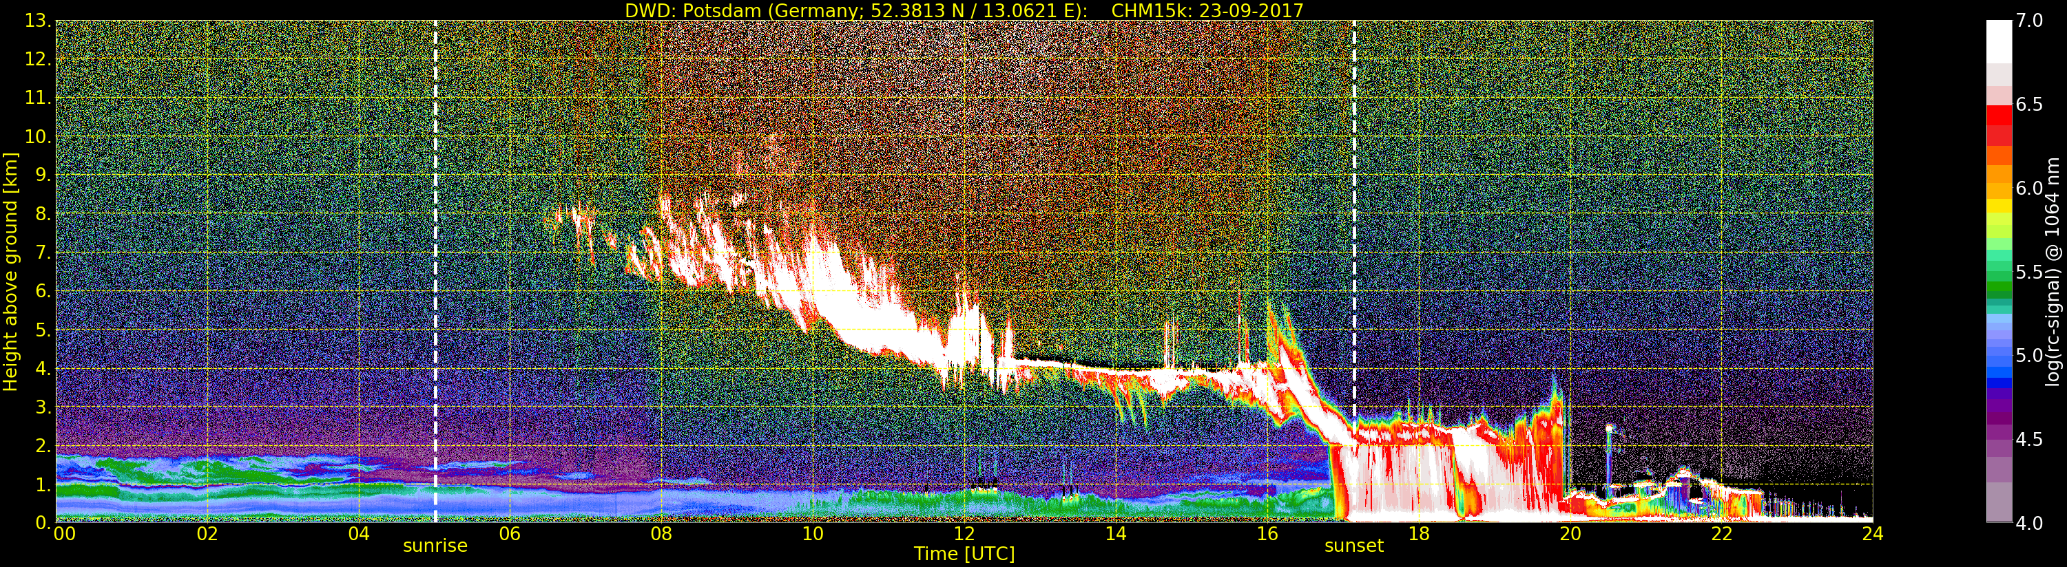The height and width of the screenshot is (567, 2067).
Task: Click the "5.0" colorbar tick value
Action: coord(2030,356)
